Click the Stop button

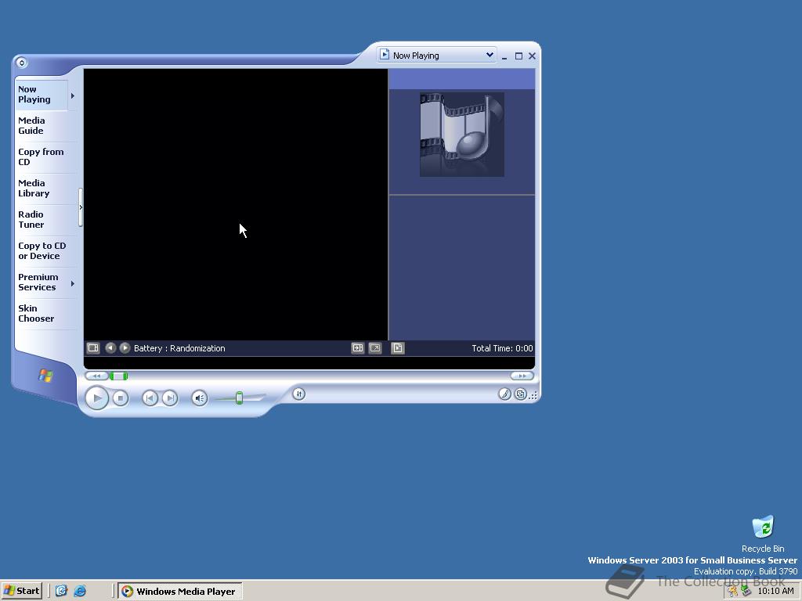point(120,398)
